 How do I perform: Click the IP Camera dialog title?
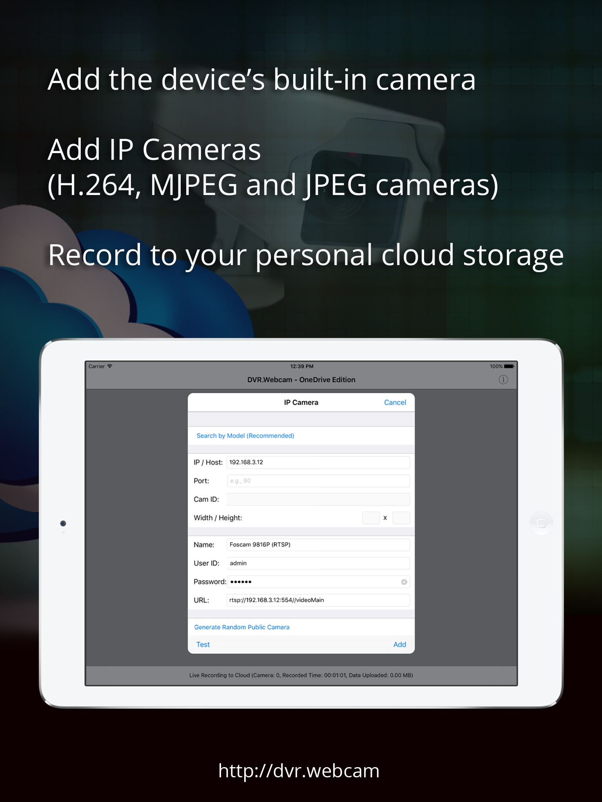coord(301,402)
